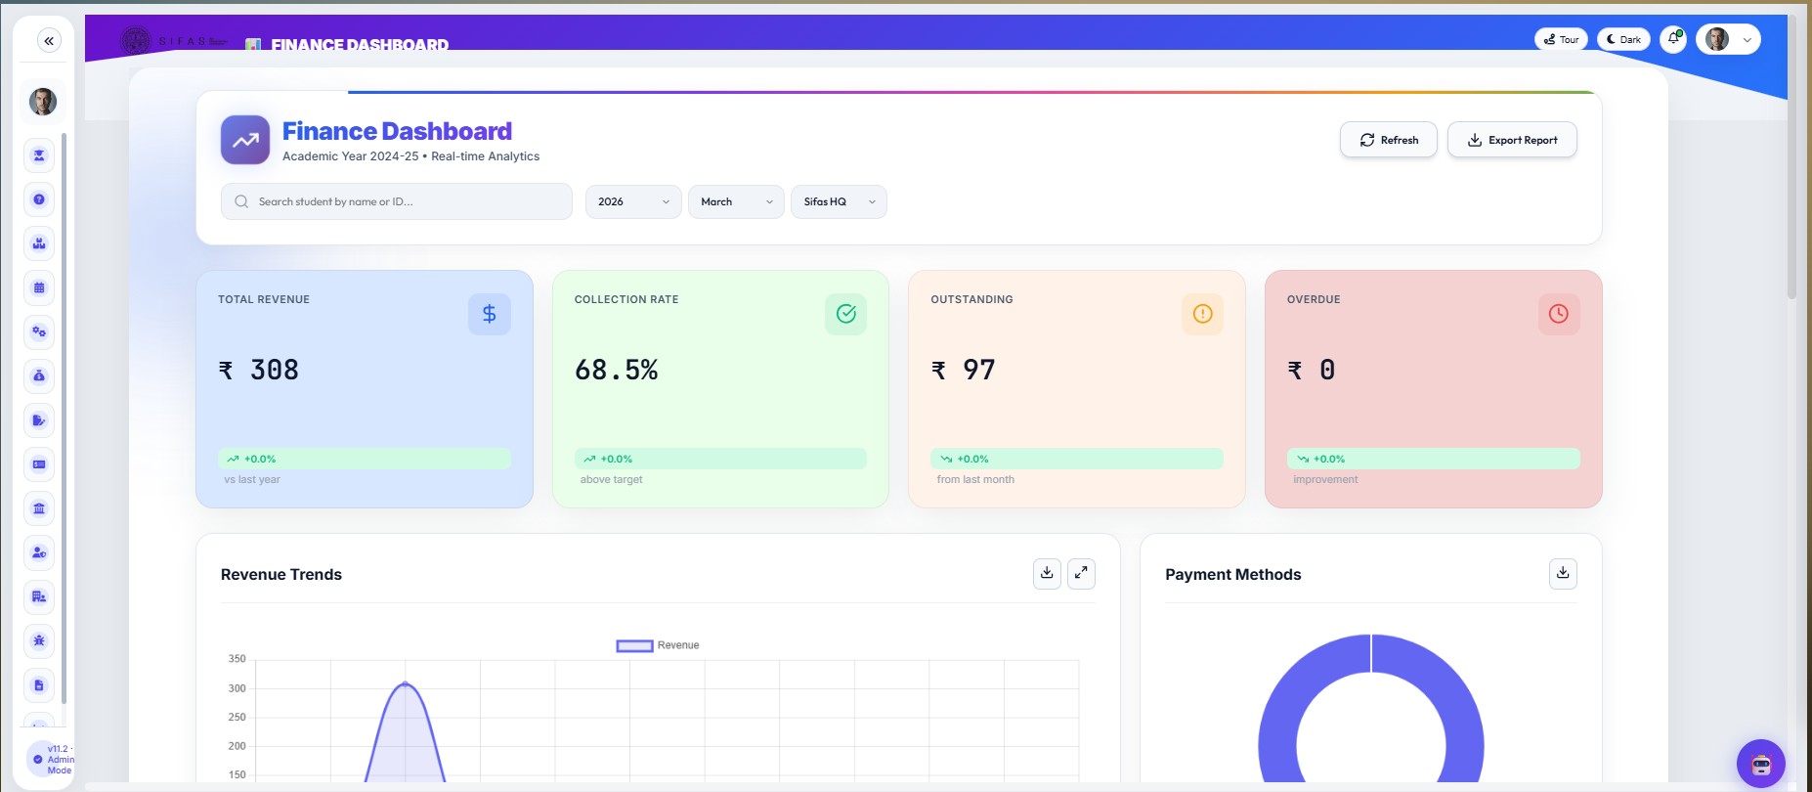The image size is (1812, 792).
Task: Click the FINANCE DASHBOARD top banner title
Action: pos(360,44)
